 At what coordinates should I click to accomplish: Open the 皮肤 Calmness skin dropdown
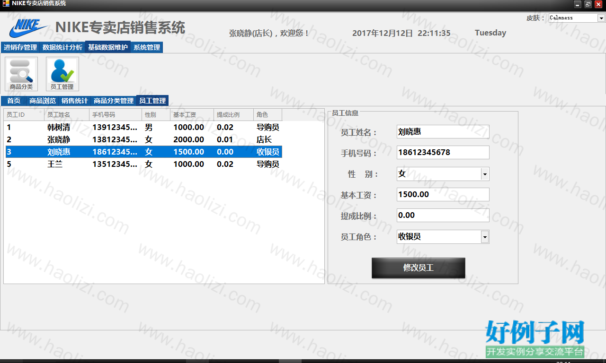(601, 18)
